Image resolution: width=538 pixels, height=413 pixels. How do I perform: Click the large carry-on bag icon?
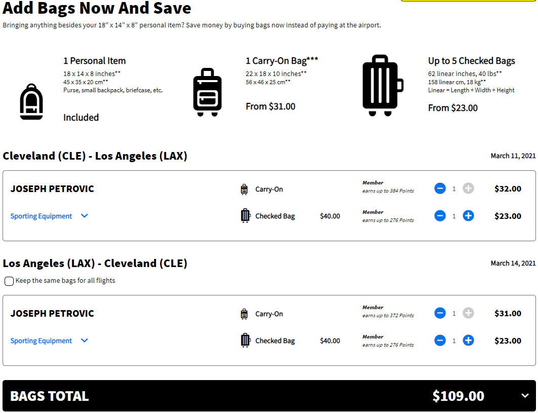207,92
